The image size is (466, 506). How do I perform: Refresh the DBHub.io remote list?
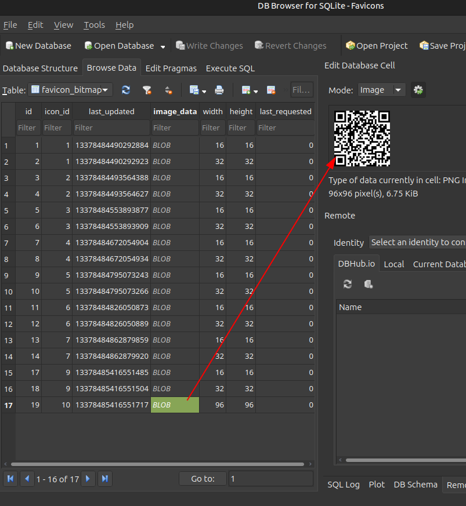[x=348, y=284]
